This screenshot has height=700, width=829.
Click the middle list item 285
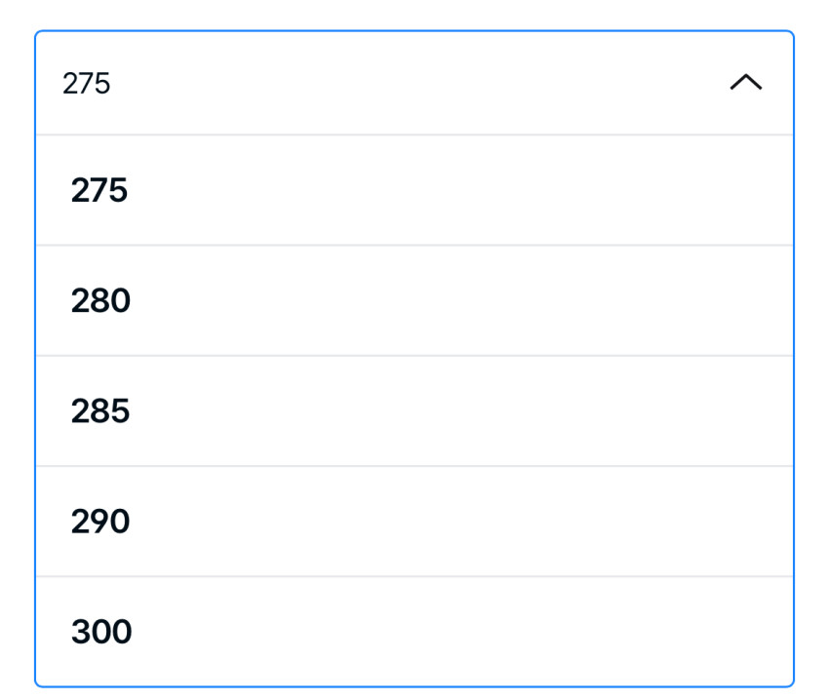100,411
